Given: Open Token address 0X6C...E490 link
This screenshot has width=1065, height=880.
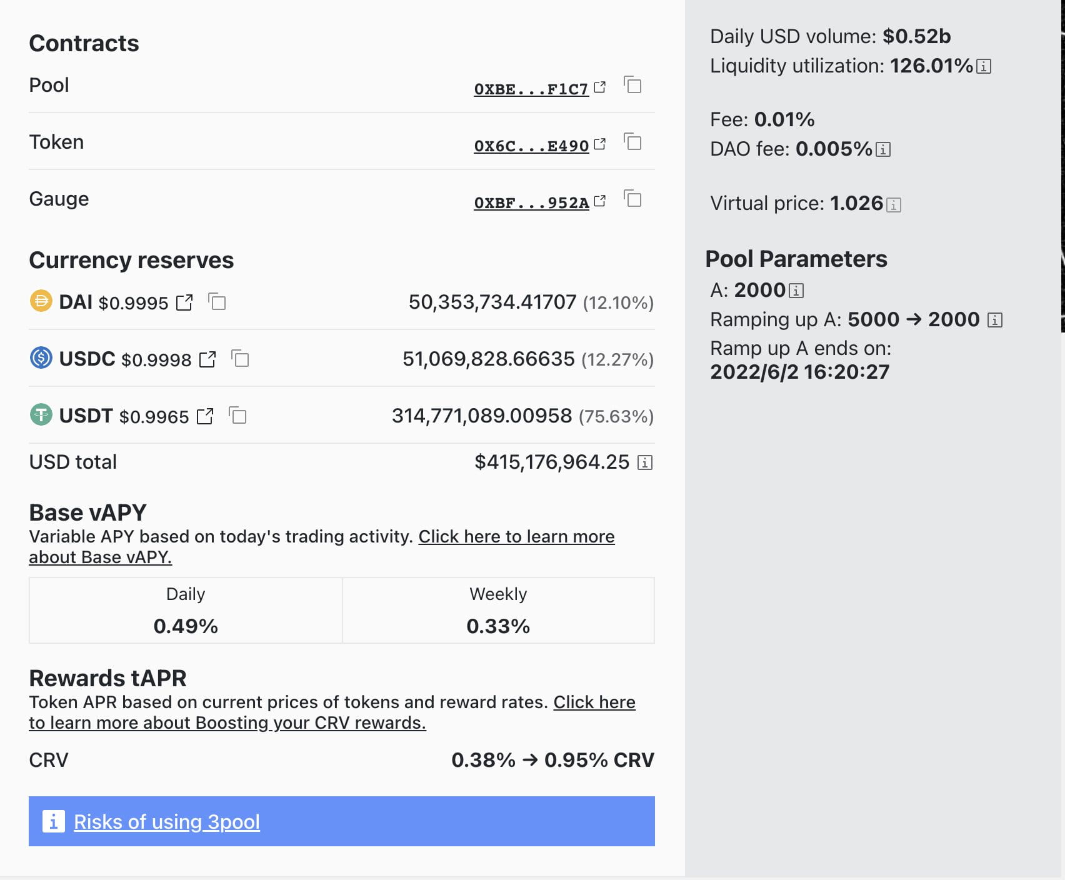Looking at the screenshot, I should [531, 146].
